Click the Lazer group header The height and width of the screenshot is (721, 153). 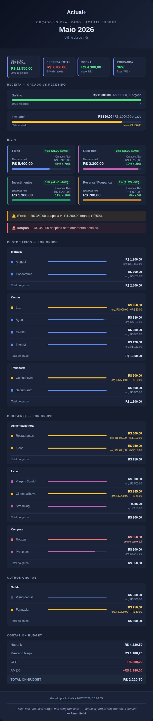15,471
